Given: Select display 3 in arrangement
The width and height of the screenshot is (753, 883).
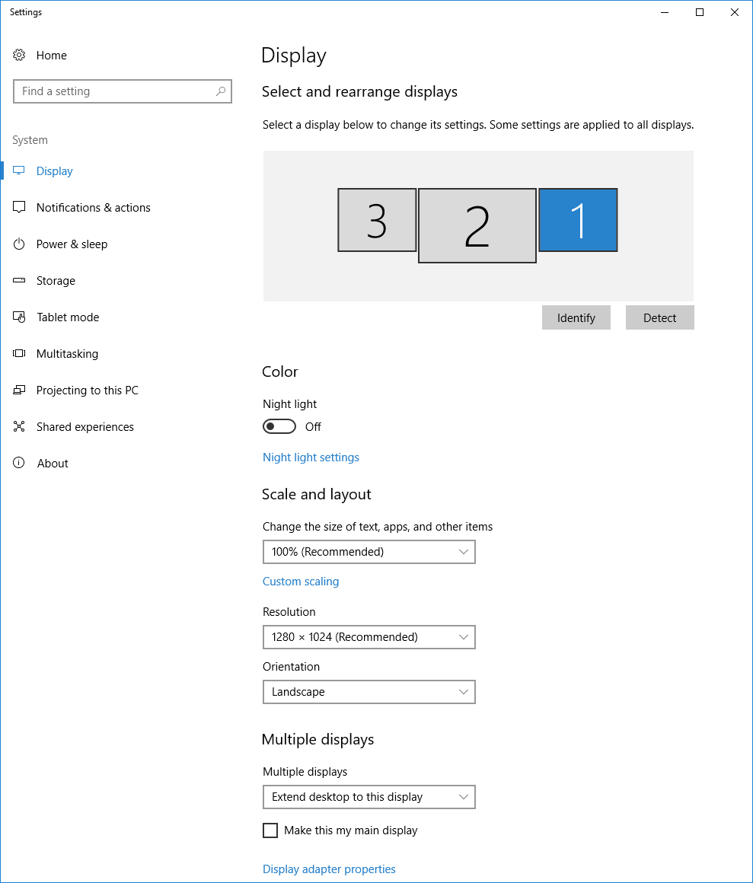Looking at the screenshot, I should click(377, 220).
